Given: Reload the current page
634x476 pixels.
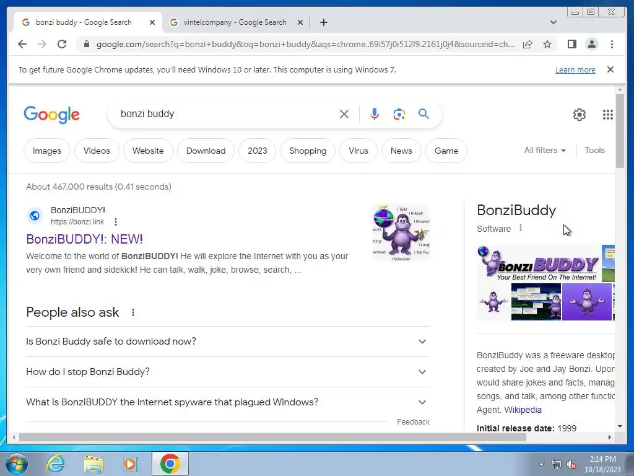Looking at the screenshot, I should 62,44.
